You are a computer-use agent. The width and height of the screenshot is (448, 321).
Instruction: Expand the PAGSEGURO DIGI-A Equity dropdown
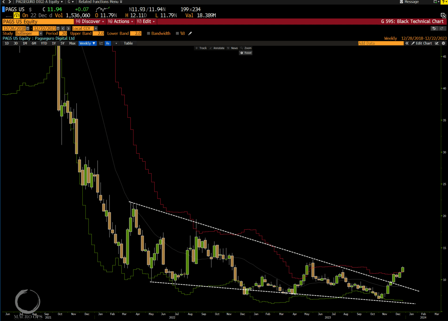tap(39, 2)
